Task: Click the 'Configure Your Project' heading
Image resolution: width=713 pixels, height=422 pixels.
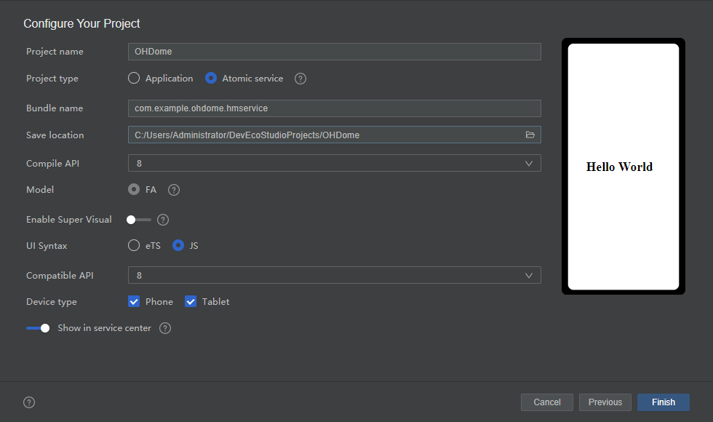Action: 81,23
